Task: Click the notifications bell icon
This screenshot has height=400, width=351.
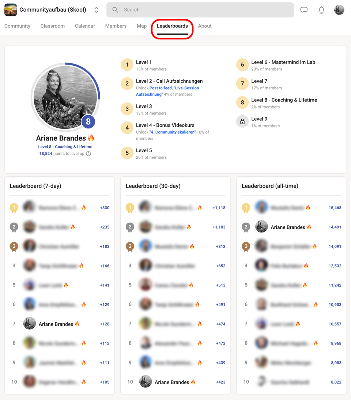Action: click(x=321, y=10)
